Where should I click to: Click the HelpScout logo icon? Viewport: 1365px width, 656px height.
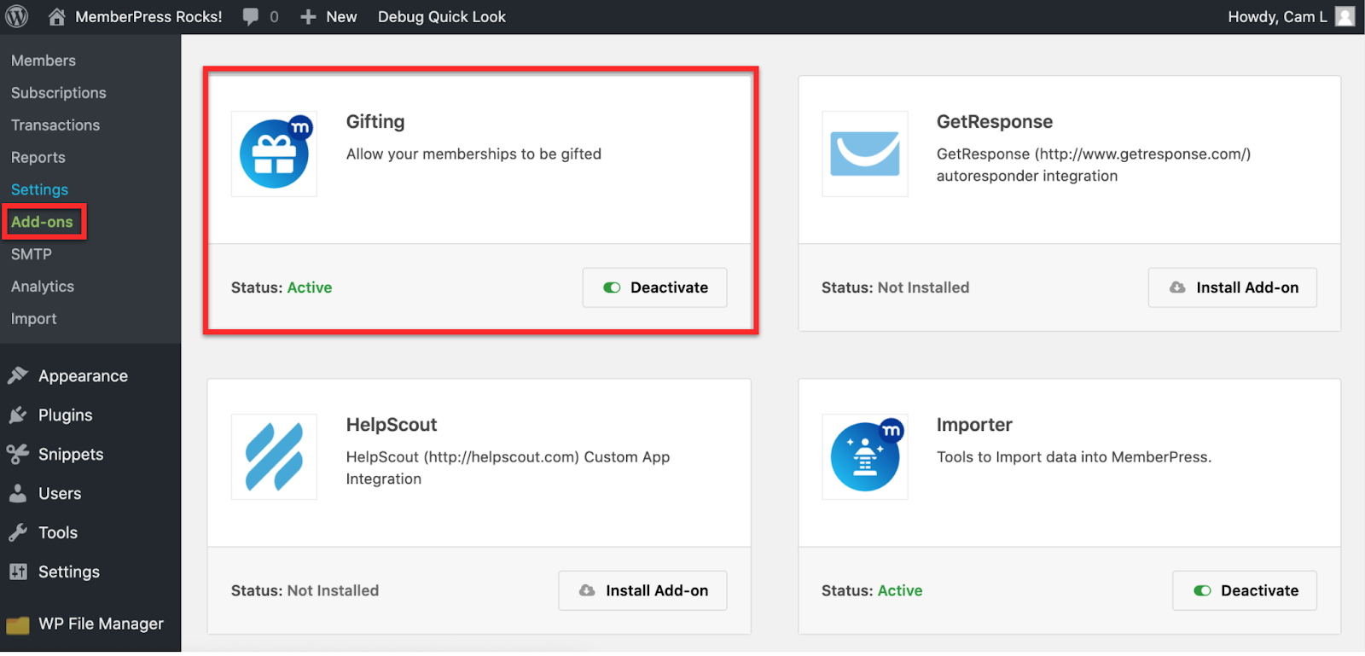(274, 456)
